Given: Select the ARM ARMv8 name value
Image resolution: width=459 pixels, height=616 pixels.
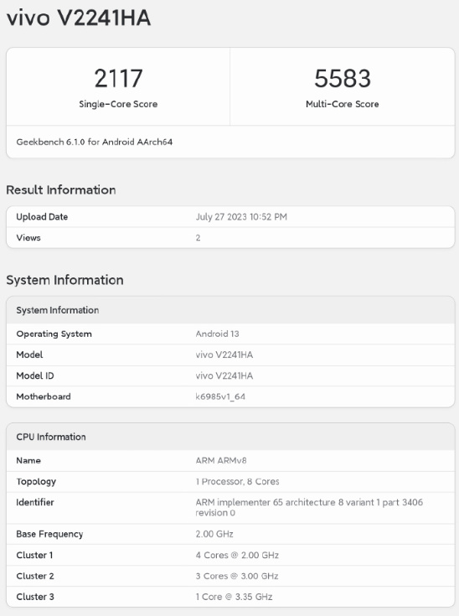Looking at the screenshot, I should (221, 460).
